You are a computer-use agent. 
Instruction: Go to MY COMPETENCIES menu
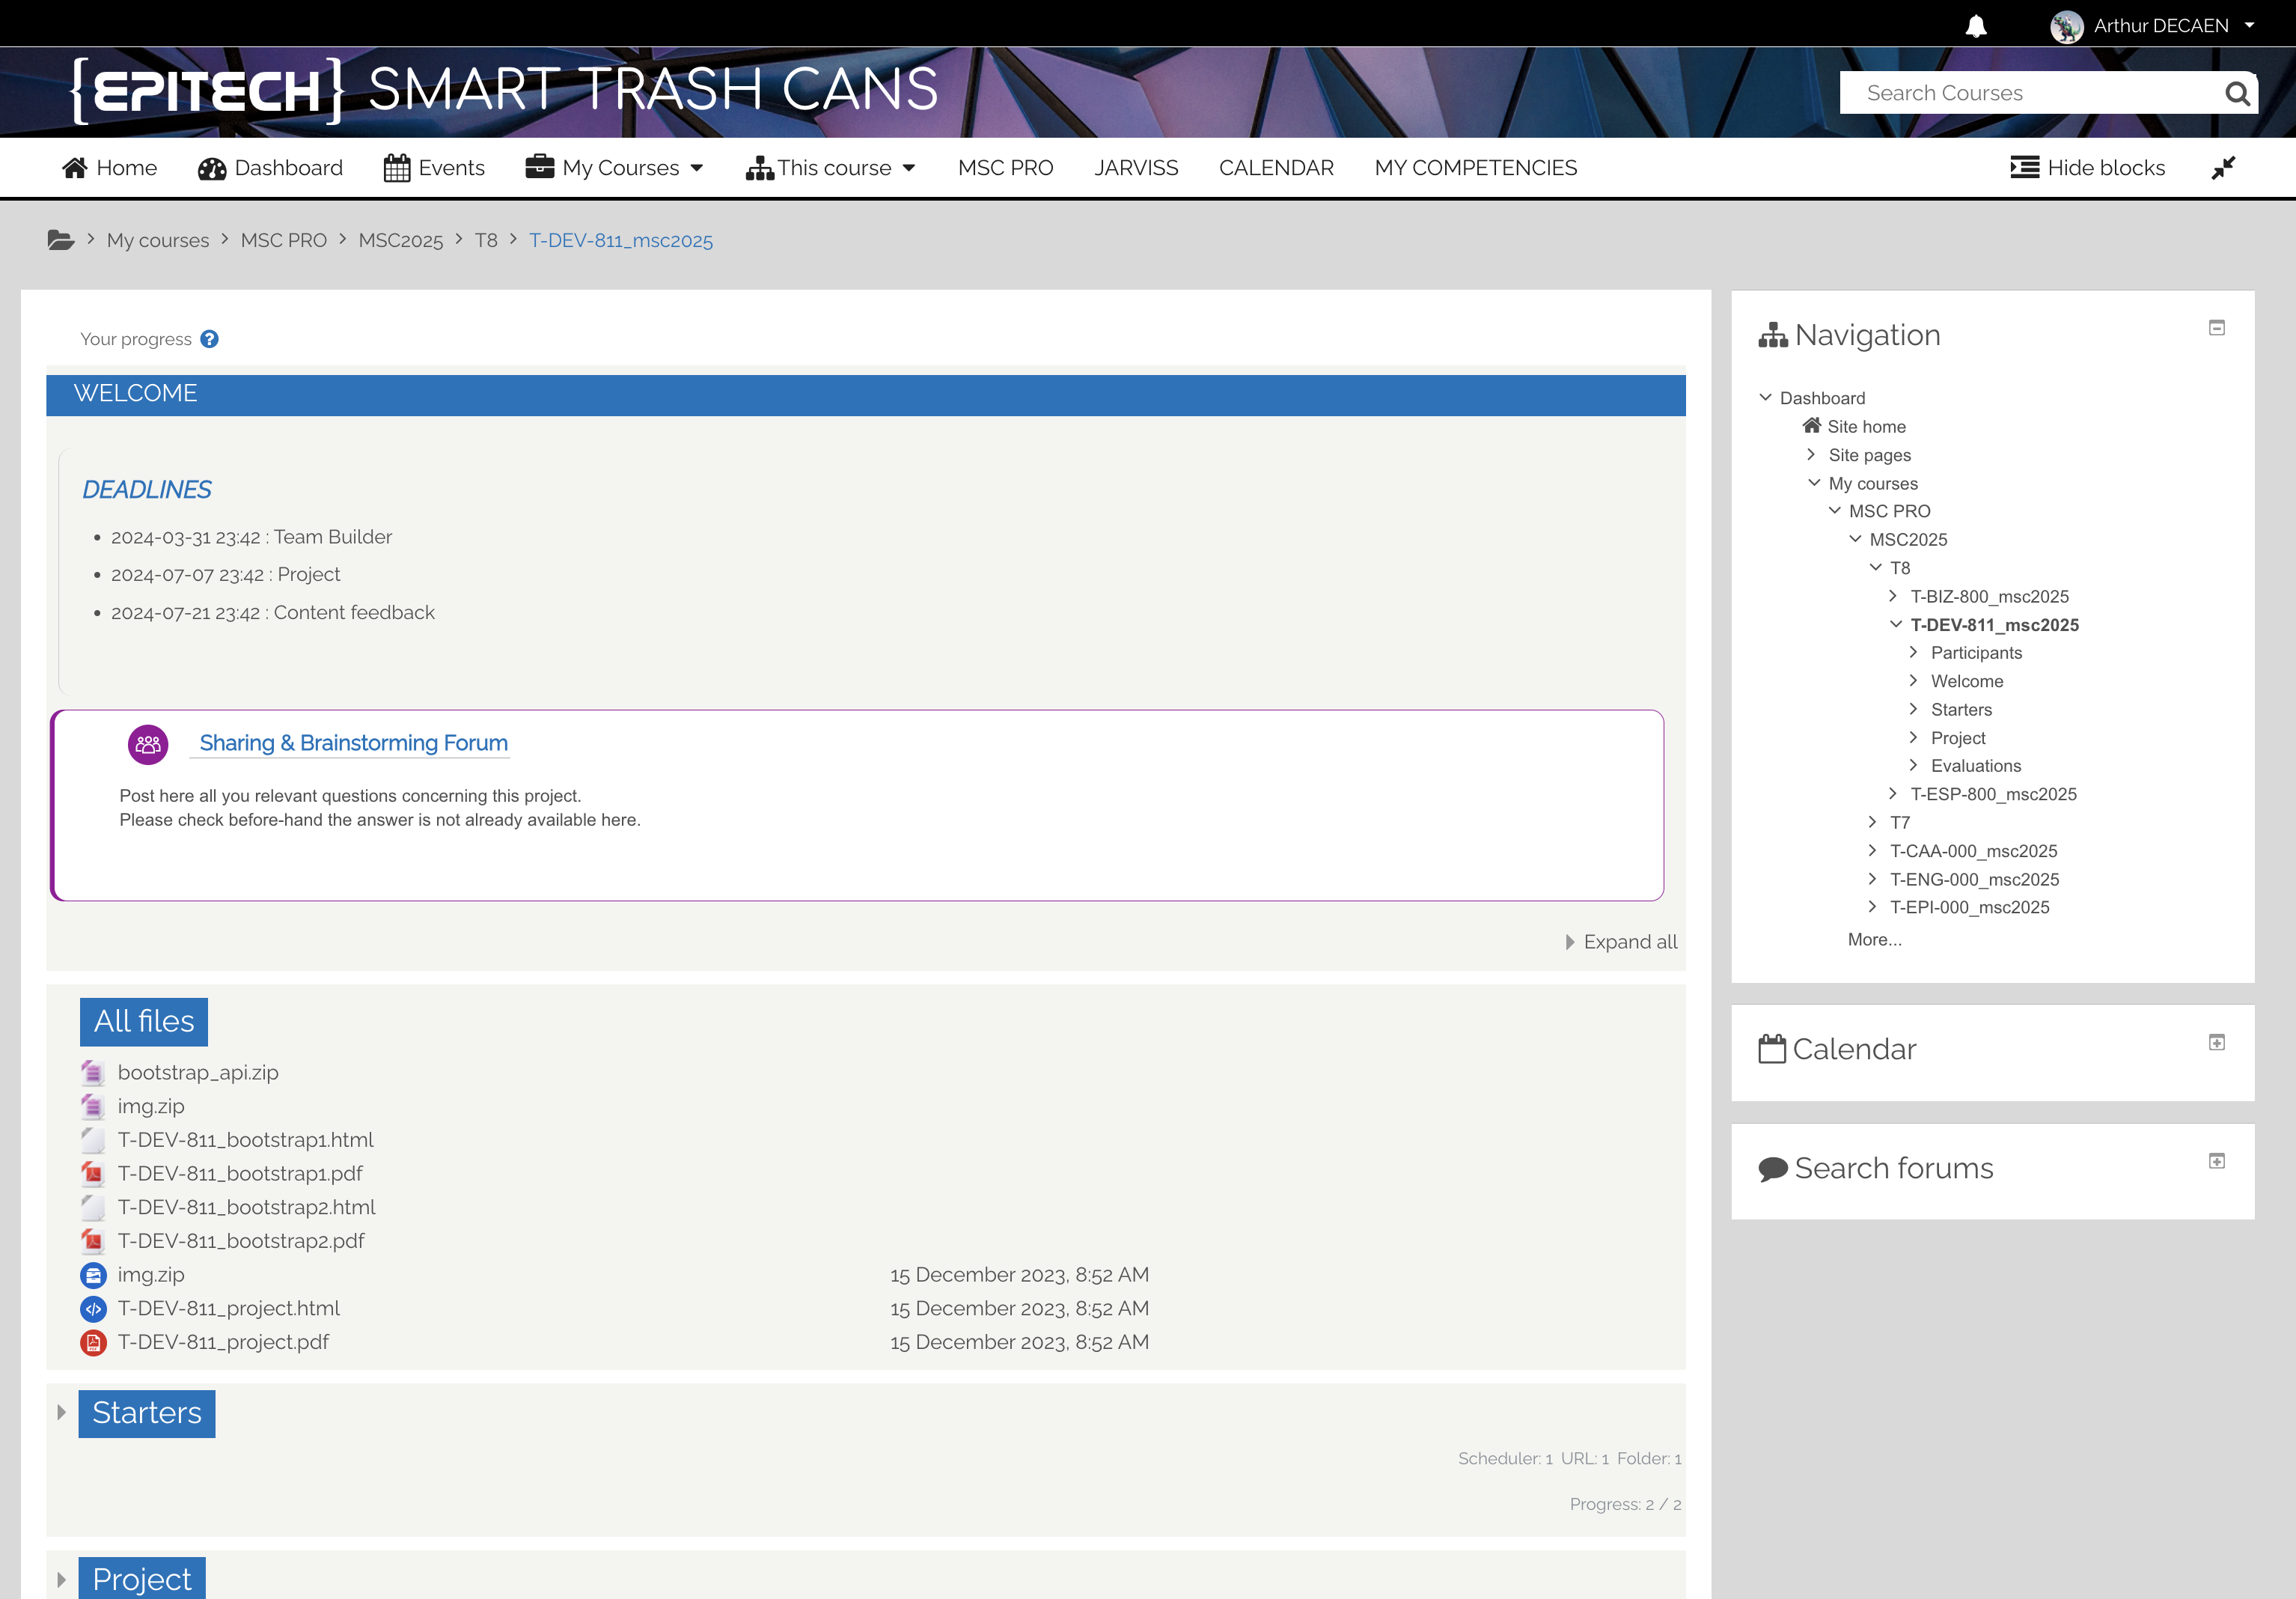pos(1475,168)
